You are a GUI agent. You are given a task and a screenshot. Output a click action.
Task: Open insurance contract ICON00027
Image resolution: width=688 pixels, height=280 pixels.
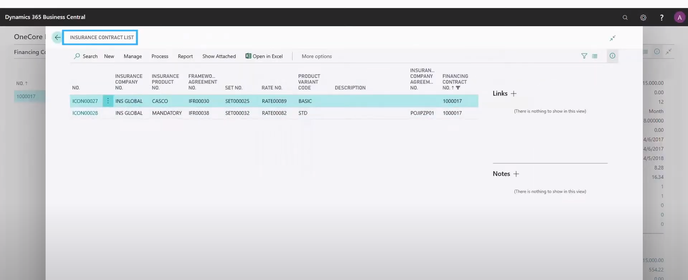coord(85,101)
